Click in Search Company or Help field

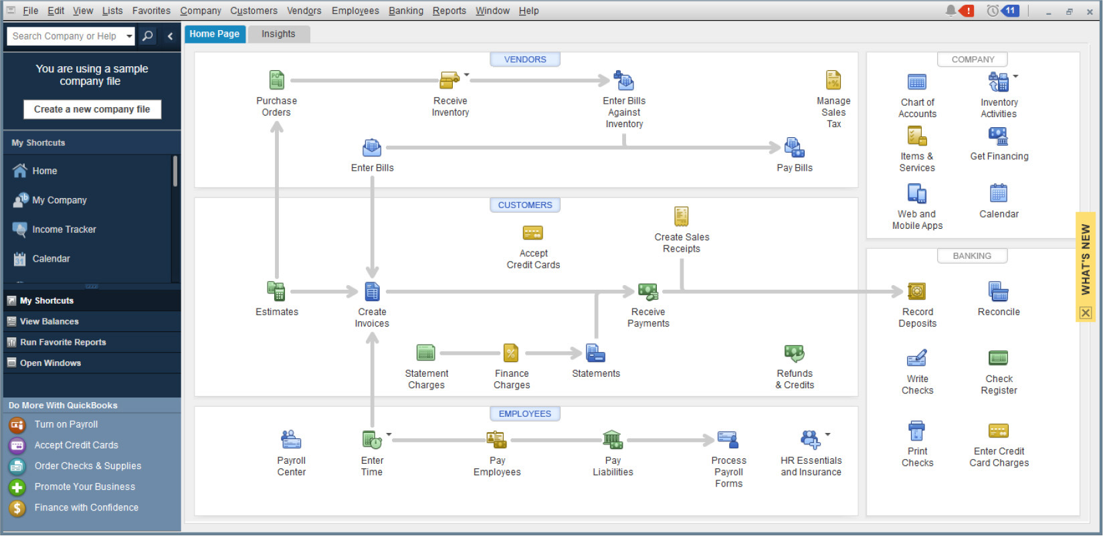click(65, 36)
